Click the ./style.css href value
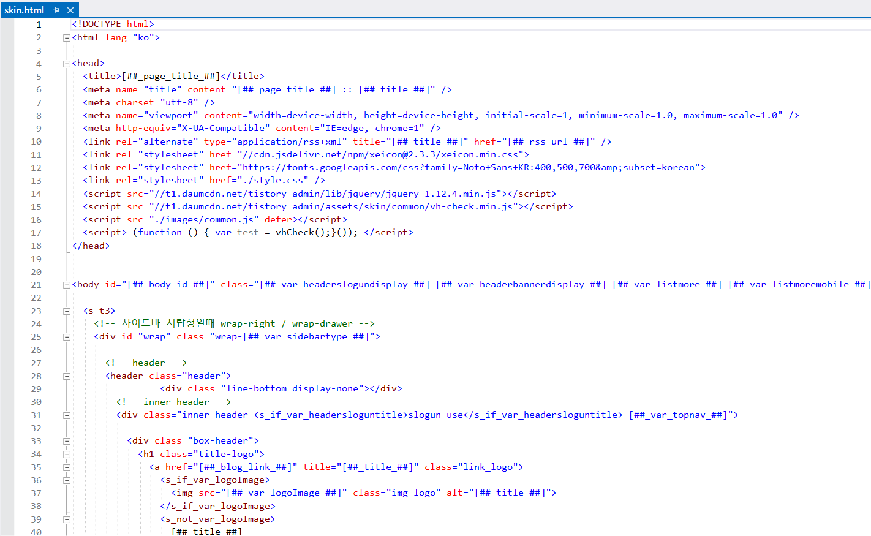The width and height of the screenshot is (871, 536). click(x=273, y=180)
